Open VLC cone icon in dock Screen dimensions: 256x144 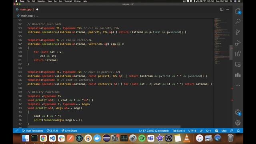click(186, 138)
